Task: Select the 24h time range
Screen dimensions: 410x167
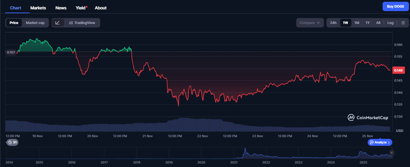Action: pos(333,23)
